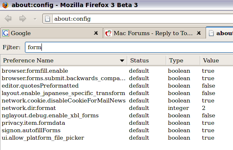The image size is (233, 150).
Task: Click the about:config address bar
Action: coord(143,19)
